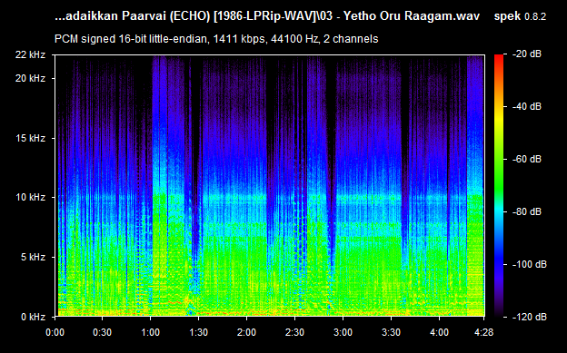Screen dimensions: 567x353
Task: Click the 15 kHz frequency label
Action: [x=30, y=138]
